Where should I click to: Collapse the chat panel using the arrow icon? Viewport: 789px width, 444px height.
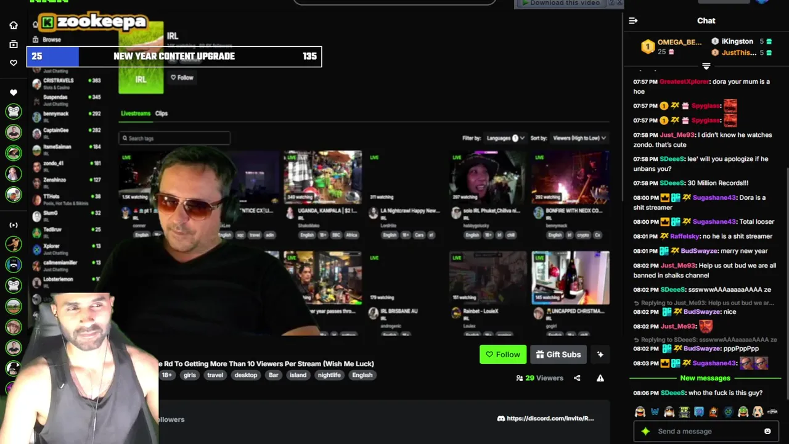coord(633,21)
